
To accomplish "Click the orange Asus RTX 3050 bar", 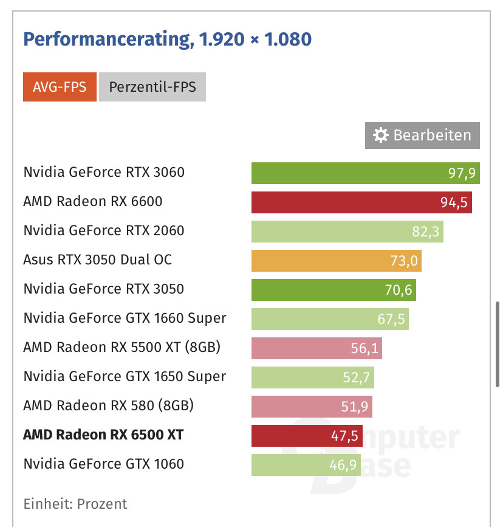I will 336,260.
